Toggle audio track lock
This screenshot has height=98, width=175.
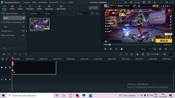[6, 79]
